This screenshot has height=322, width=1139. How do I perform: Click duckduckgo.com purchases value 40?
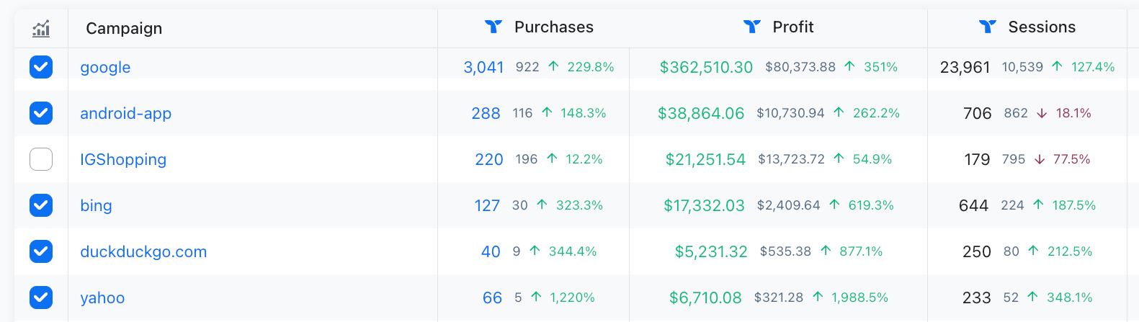click(491, 251)
